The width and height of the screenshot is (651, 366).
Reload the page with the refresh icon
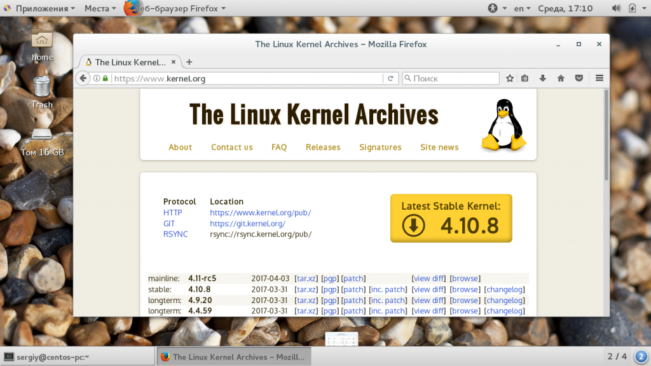[390, 78]
